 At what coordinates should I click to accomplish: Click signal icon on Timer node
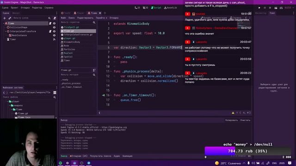(x=54, y=39)
